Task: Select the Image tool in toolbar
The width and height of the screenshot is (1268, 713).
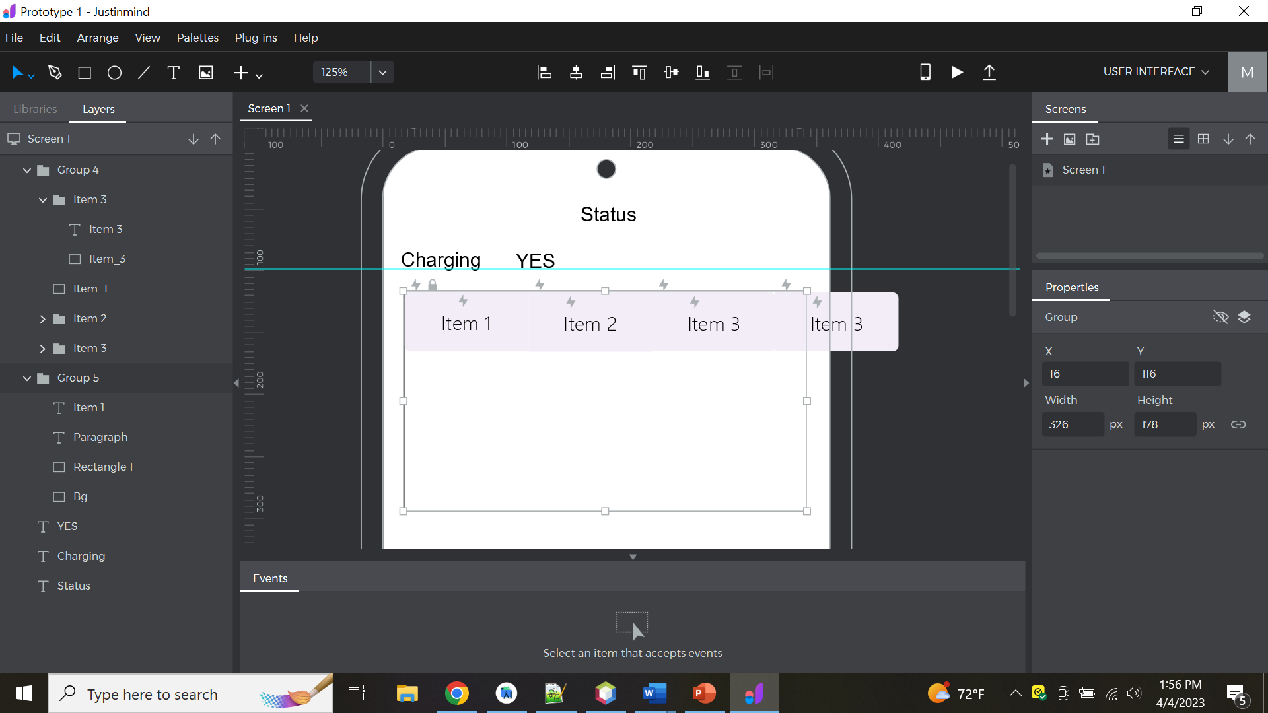Action: click(x=205, y=72)
